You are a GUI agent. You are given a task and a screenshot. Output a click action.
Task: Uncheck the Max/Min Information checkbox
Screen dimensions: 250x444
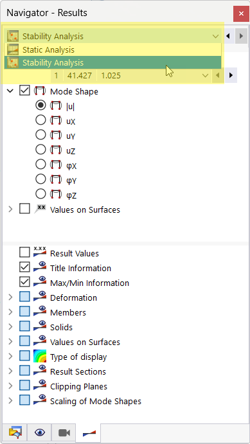(x=24, y=282)
